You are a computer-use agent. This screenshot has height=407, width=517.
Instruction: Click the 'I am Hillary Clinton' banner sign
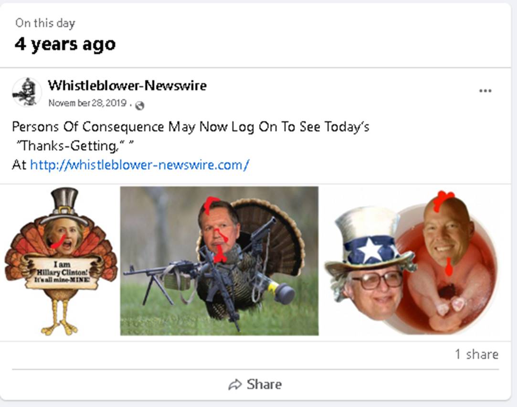(62, 272)
